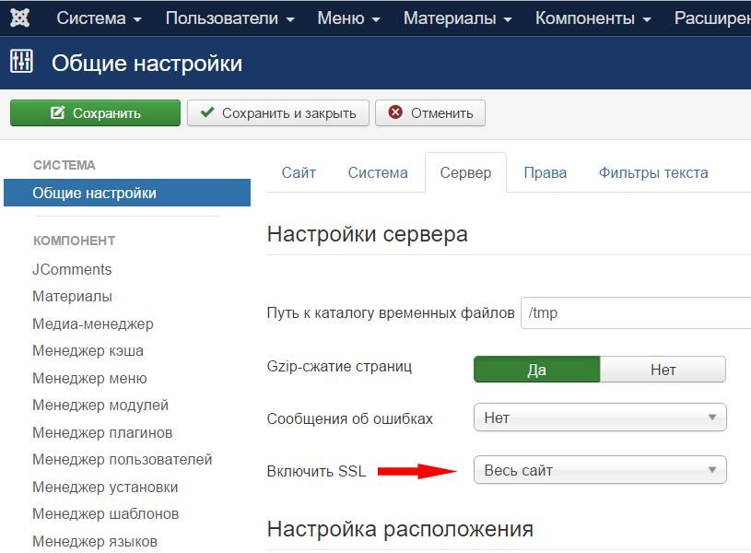Switch to the Права tab
The height and width of the screenshot is (553, 751).
point(545,172)
